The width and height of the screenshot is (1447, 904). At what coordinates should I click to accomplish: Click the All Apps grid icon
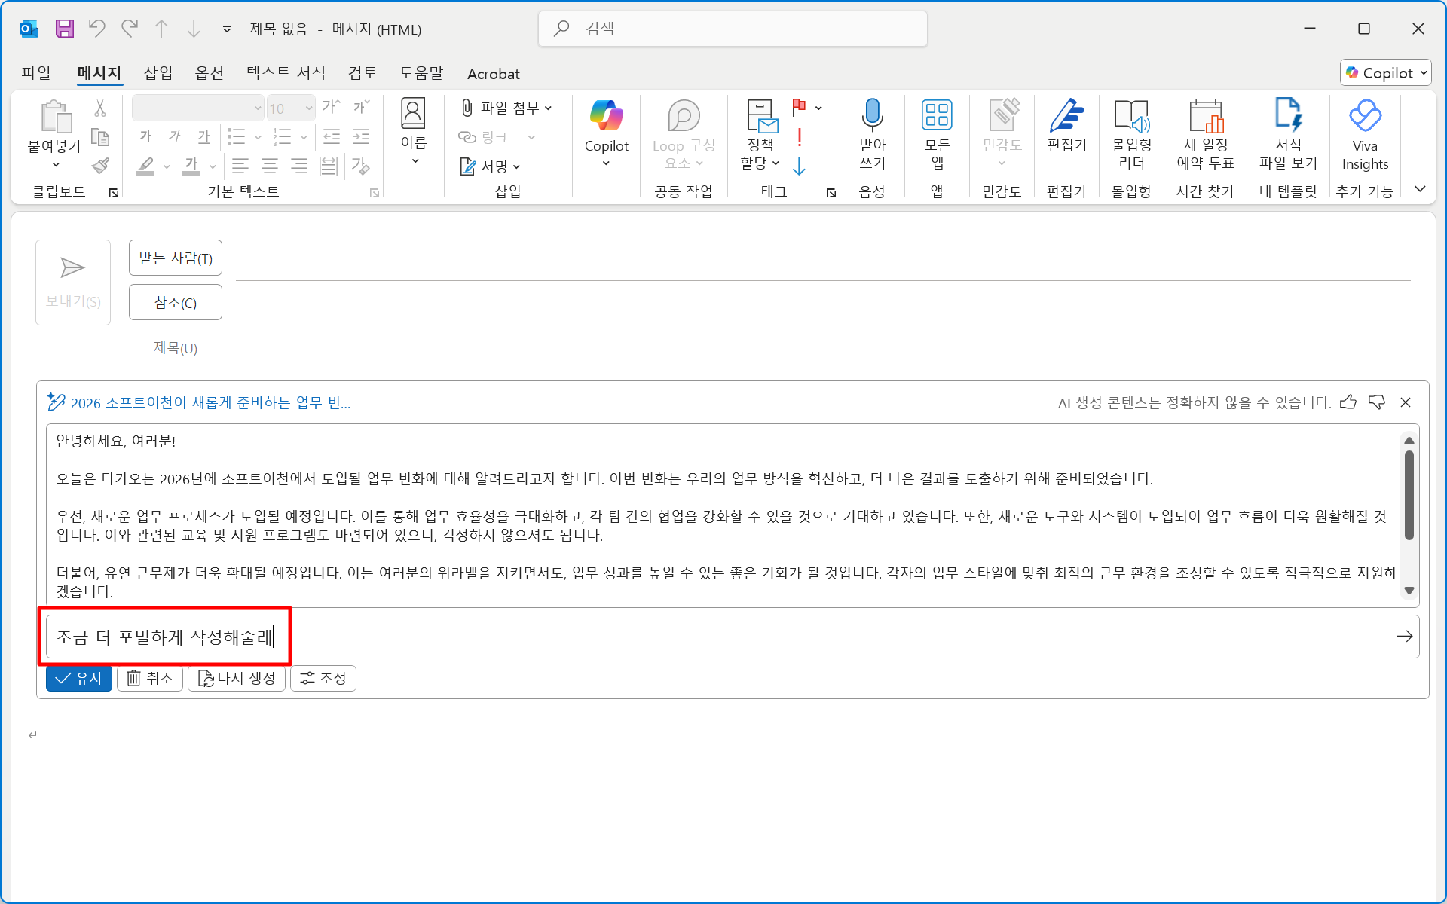click(x=937, y=115)
